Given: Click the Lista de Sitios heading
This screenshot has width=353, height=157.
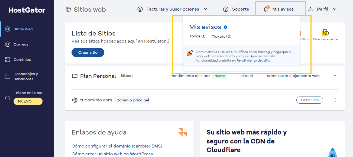Looking at the screenshot, I should (x=93, y=33).
